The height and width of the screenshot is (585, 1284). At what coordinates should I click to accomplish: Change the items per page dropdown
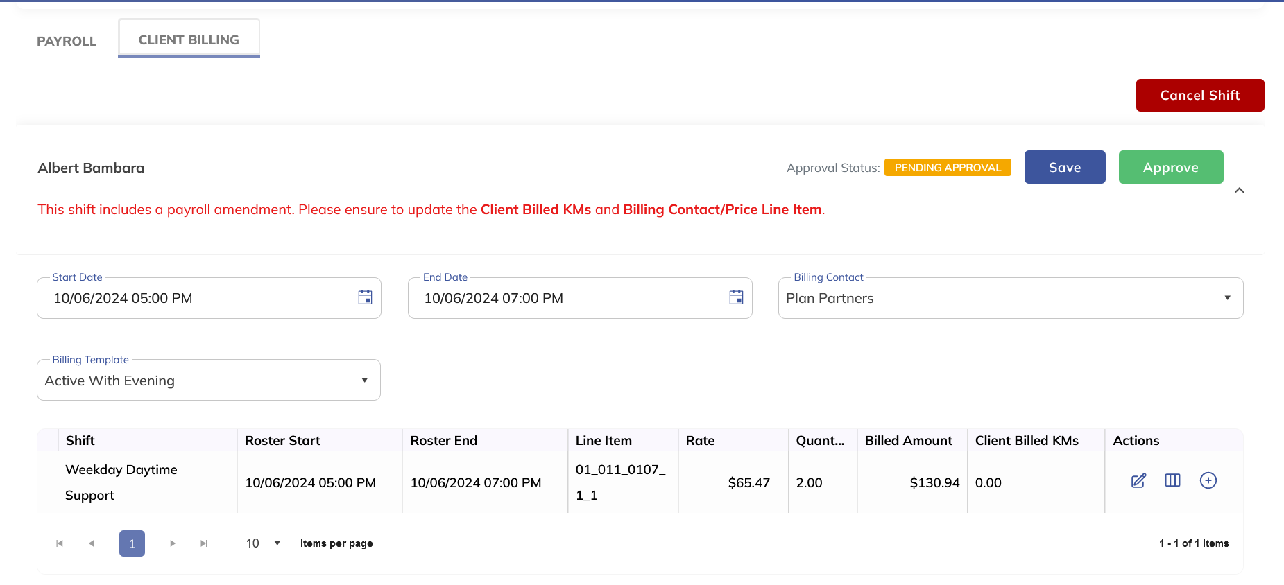pyautogui.click(x=263, y=543)
